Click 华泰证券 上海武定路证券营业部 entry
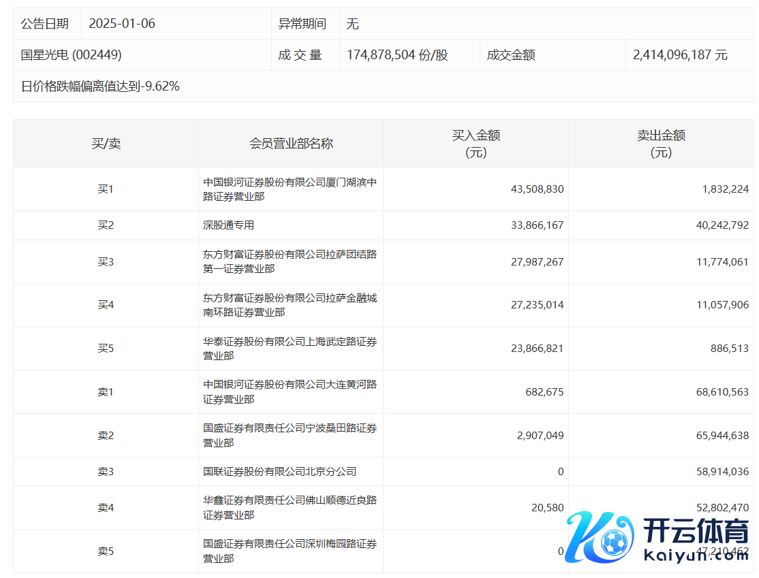Viewport: 759px width, 578px height. pyautogui.click(x=290, y=349)
